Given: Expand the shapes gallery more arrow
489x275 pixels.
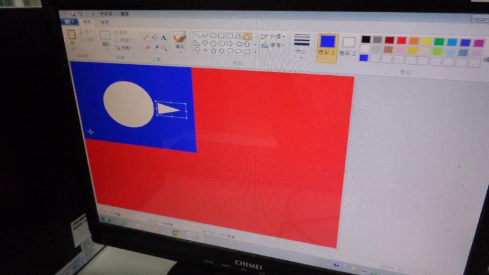Looking at the screenshot, I should 256,52.
